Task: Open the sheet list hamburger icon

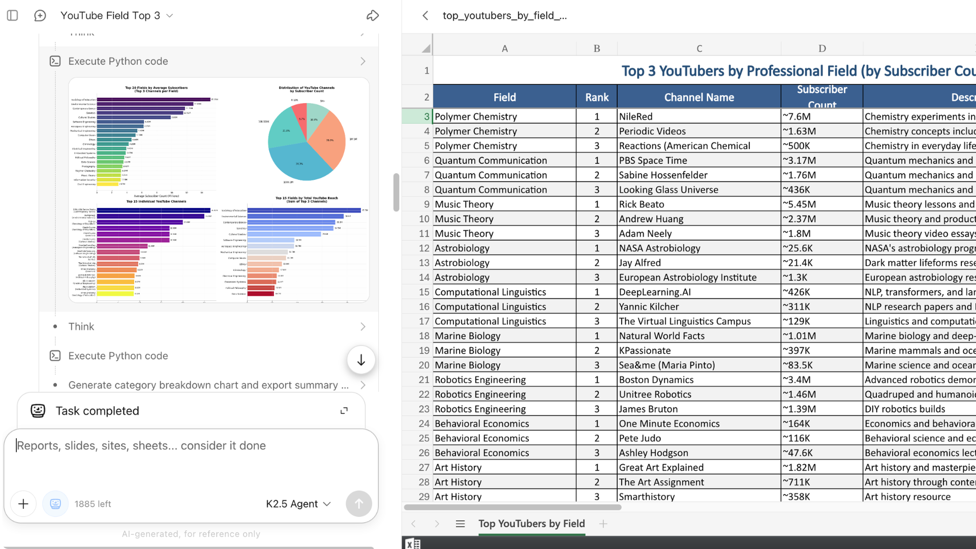Action: 461,524
